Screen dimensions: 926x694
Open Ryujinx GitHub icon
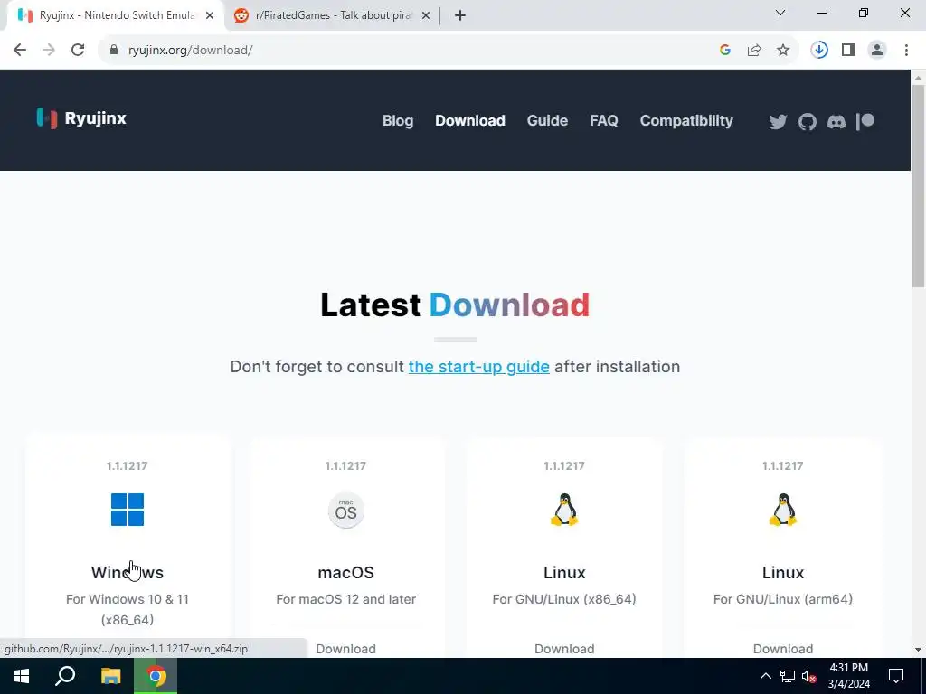[x=807, y=122]
